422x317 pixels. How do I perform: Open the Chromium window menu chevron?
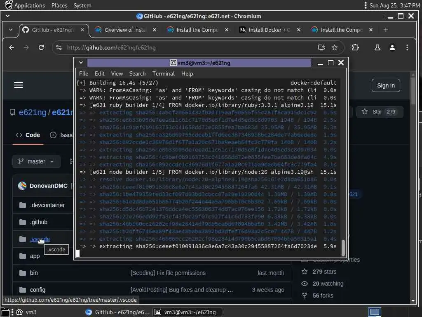click(7, 16)
